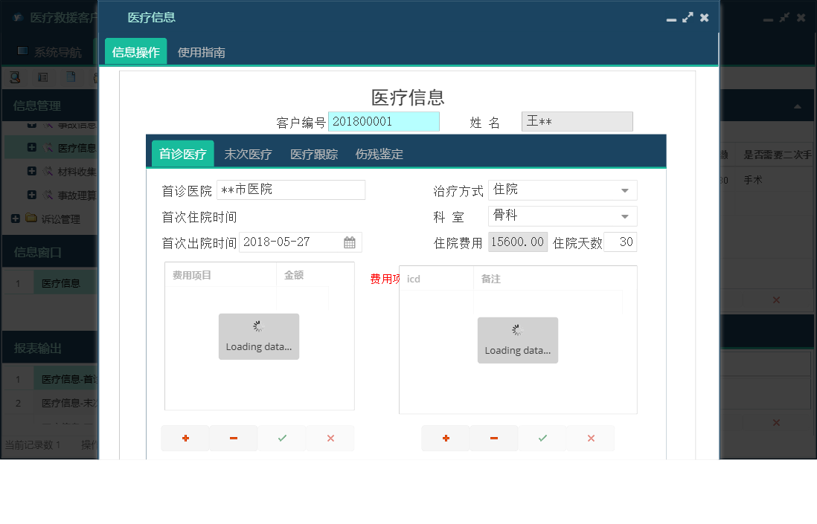Click the add row icon under 费用项目 table
817x524 pixels.
click(x=185, y=439)
